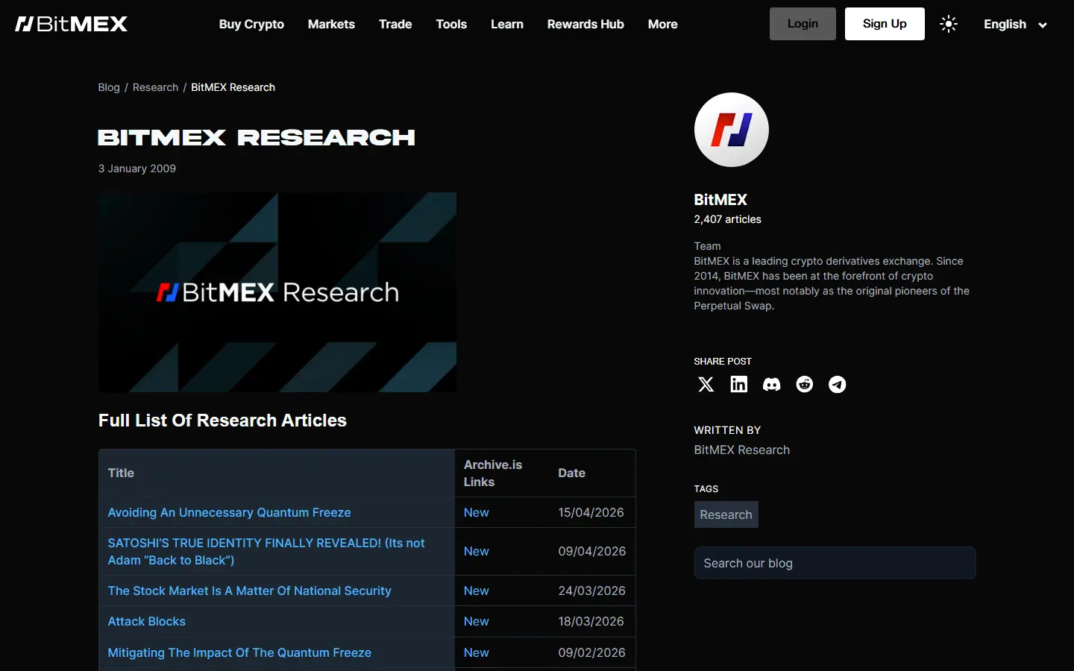
Task: Open archive New link dated 09/04/2026
Action: click(476, 551)
